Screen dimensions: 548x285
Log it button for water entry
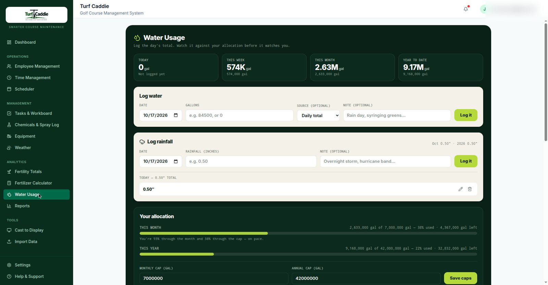click(x=465, y=115)
